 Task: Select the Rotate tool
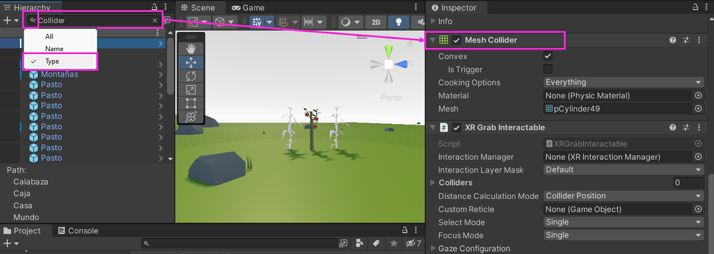pyautogui.click(x=191, y=76)
